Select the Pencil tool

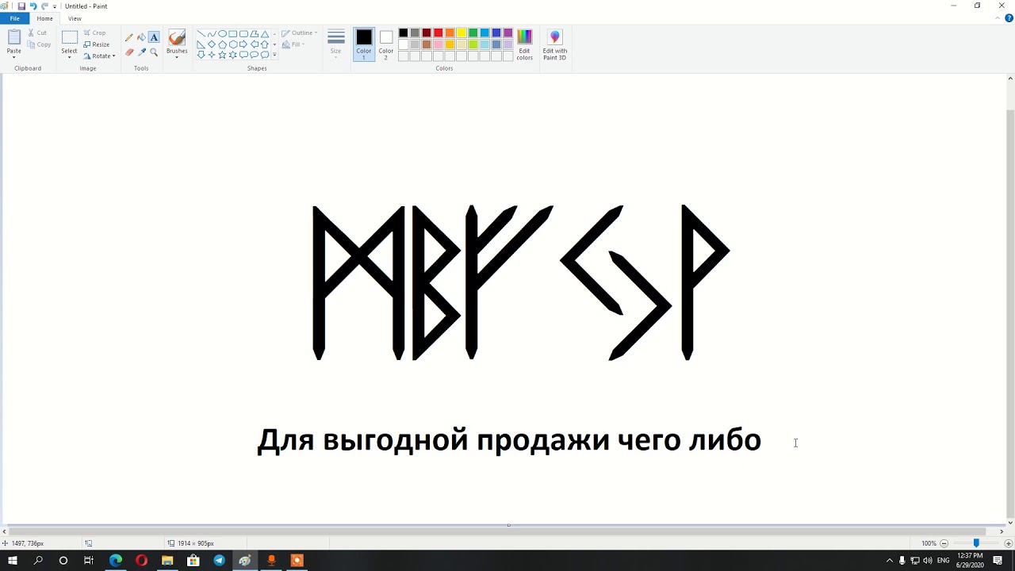pyautogui.click(x=129, y=37)
